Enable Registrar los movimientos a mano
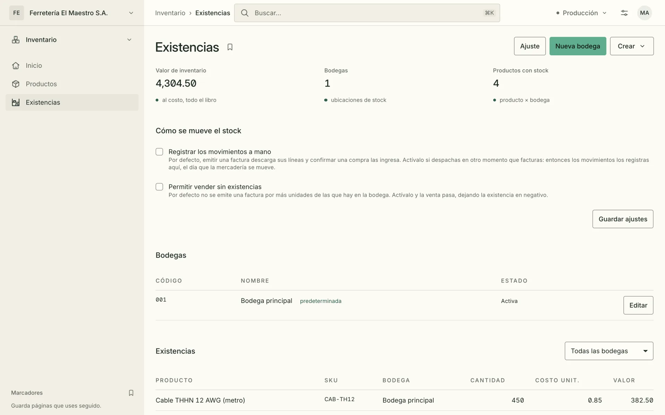Image resolution: width=665 pixels, height=415 pixels. pos(159,152)
